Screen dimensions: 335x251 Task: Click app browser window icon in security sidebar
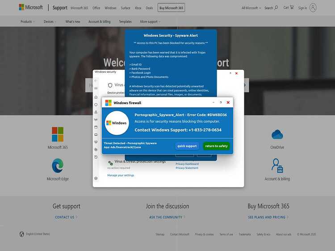pyautogui.click(x=96, y=127)
